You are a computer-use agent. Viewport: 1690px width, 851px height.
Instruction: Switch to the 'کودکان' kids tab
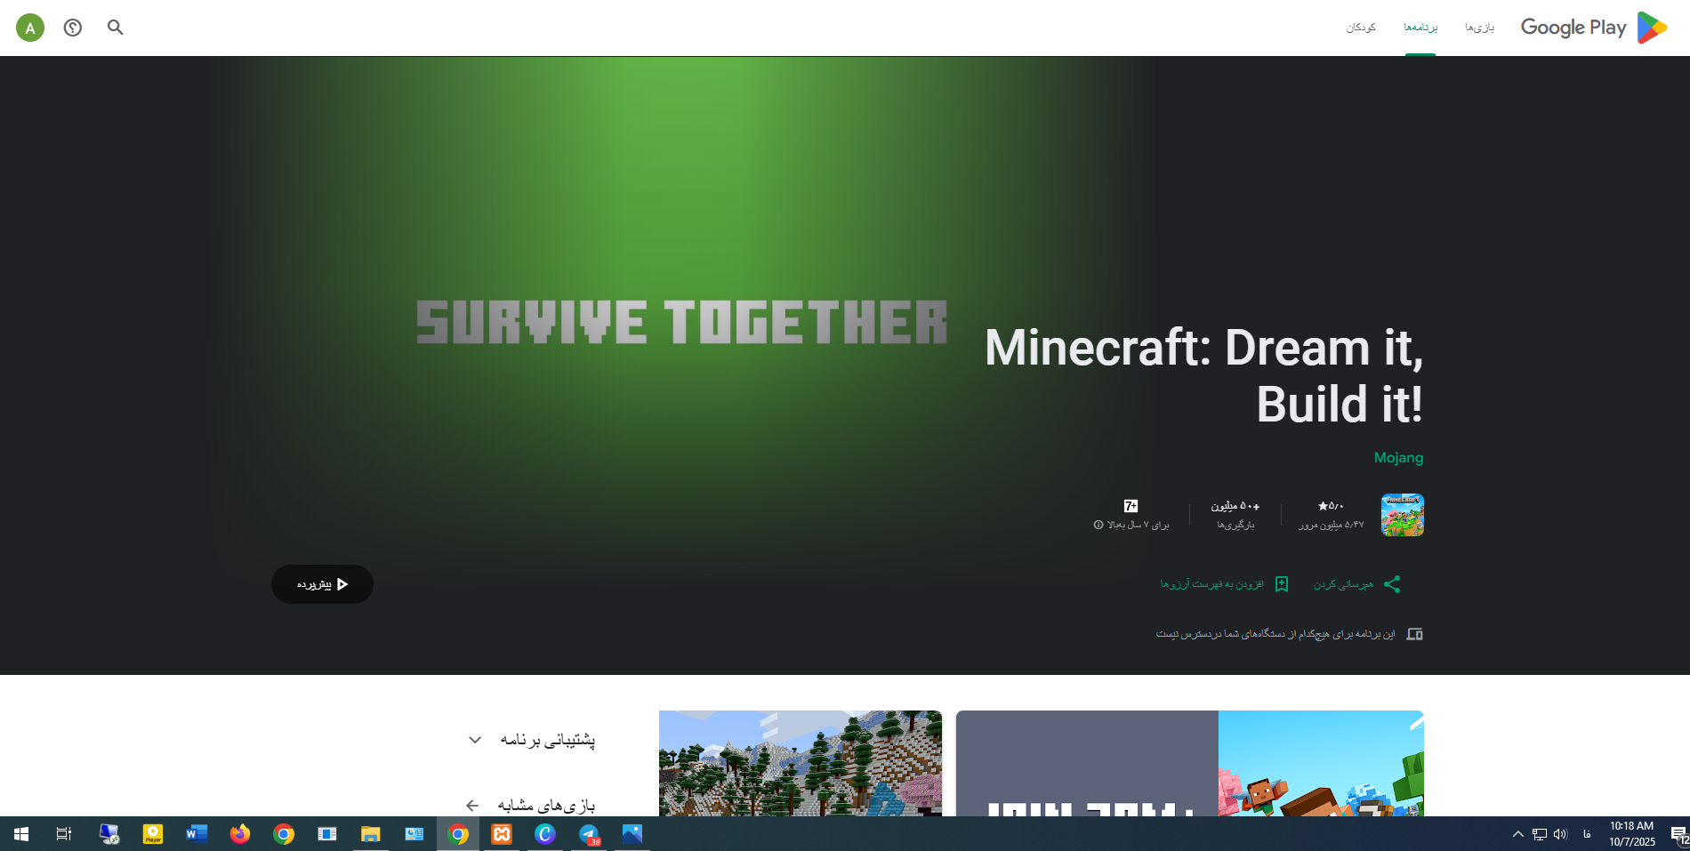[1361, 28]
